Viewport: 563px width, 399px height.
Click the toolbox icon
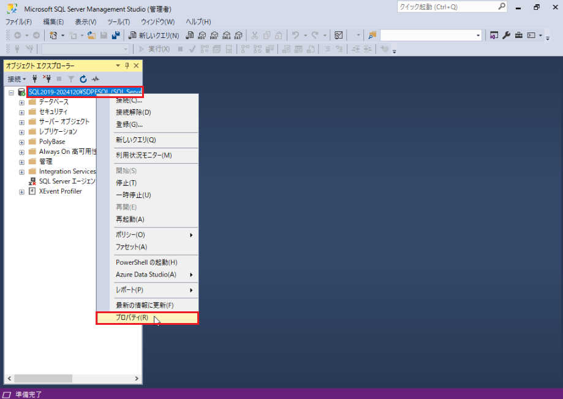point(518,35)
